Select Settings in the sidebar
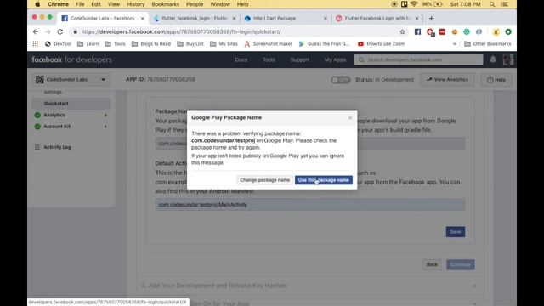The image size is (544, 306). click(x=53, y=93)
